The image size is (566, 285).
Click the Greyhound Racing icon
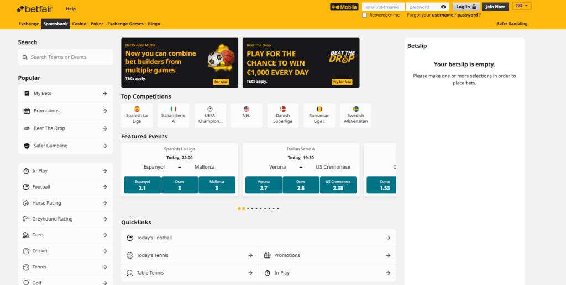coord(26,219)
